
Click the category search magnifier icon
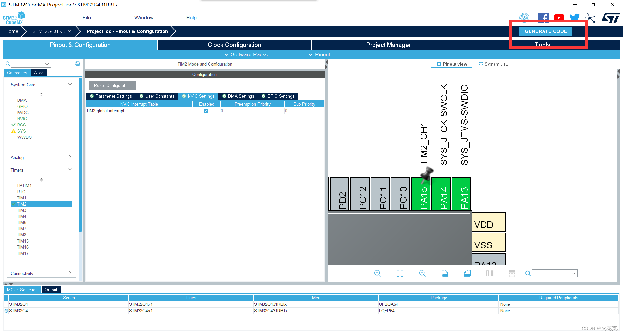[8, 64]
